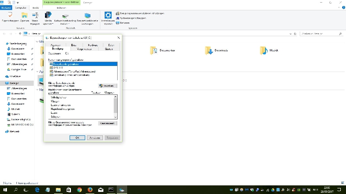Open Netwerkverbinding maken dropdown in ribbon
Screen dimensions: 346x194
click(x=65, y=19)
